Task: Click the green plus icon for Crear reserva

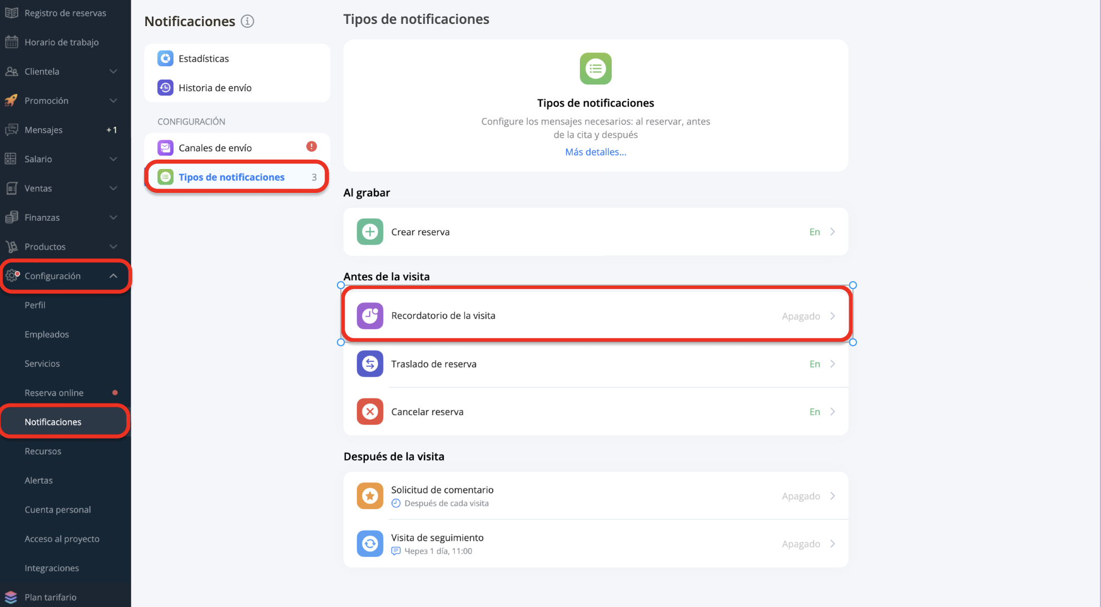Action: point(370,232)
